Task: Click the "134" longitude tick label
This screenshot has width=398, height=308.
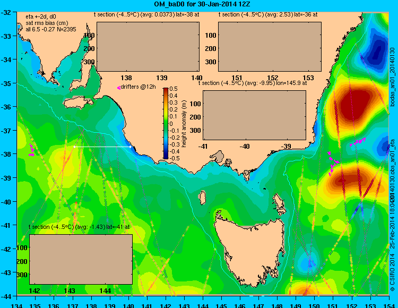Action: tap(17, 305)
